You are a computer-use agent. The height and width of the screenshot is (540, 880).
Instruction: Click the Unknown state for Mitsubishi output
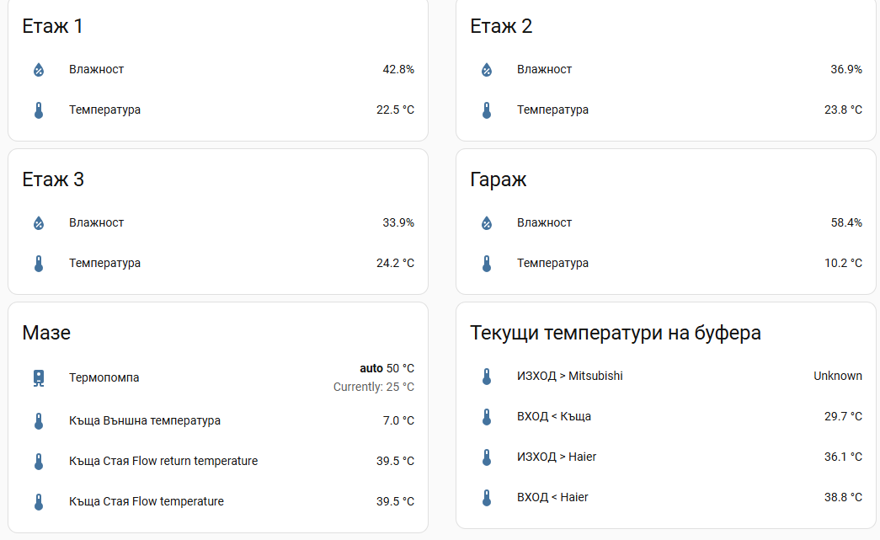837,376
